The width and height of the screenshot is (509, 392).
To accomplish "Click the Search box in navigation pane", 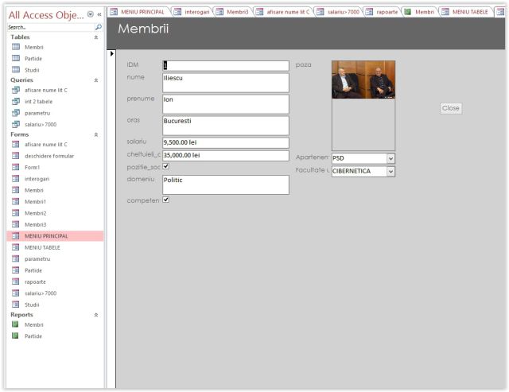I will 50,27.
